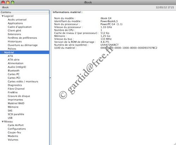Open the FireWire entry

point(13,92)
